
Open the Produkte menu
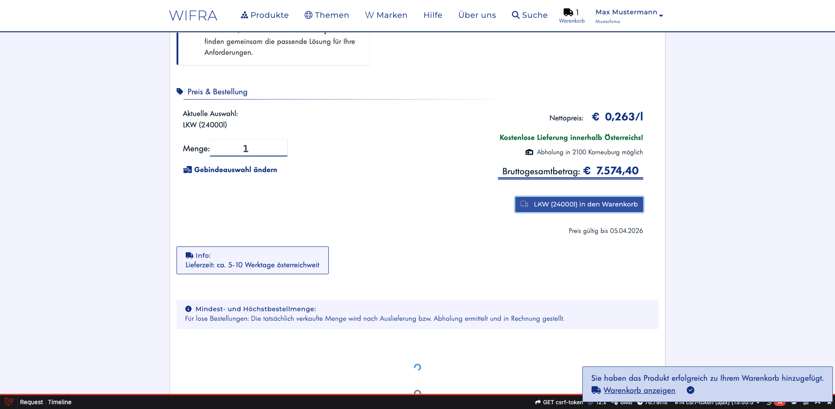click(x=264, y=15)
